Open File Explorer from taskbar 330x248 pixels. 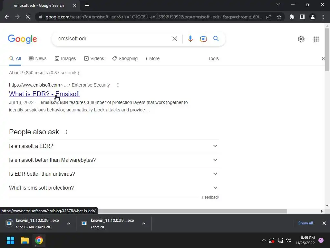(x=24, y=240)
